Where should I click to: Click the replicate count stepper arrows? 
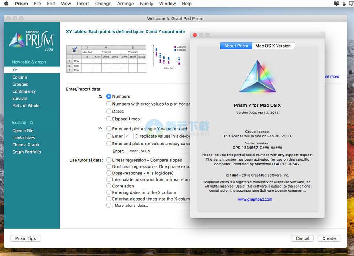[136, 136]
